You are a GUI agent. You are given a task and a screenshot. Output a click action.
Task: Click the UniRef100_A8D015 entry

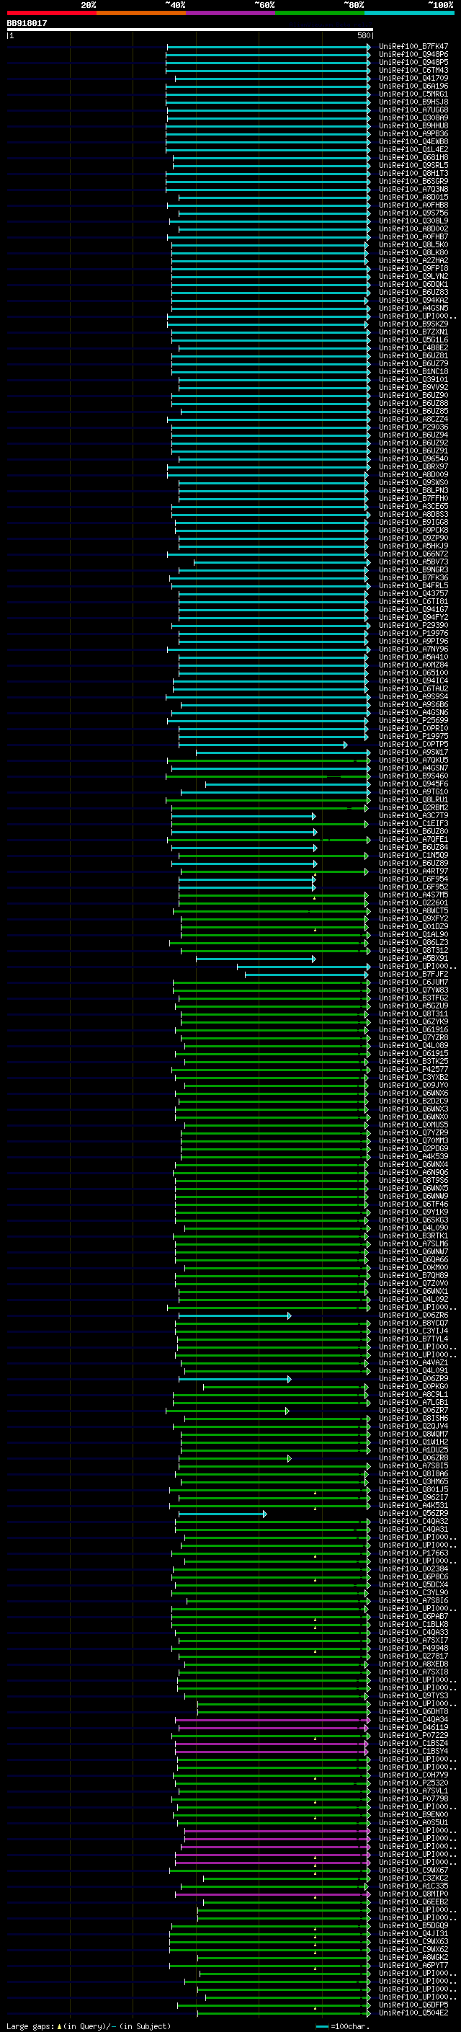tap(413, 198)
